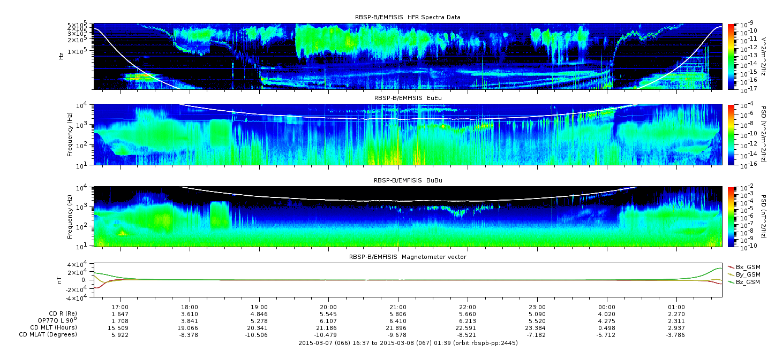Click the 20:00 time axis label
Image resolution: width=775 pixels, height=352 pixels.
click(x=328, y=308)
